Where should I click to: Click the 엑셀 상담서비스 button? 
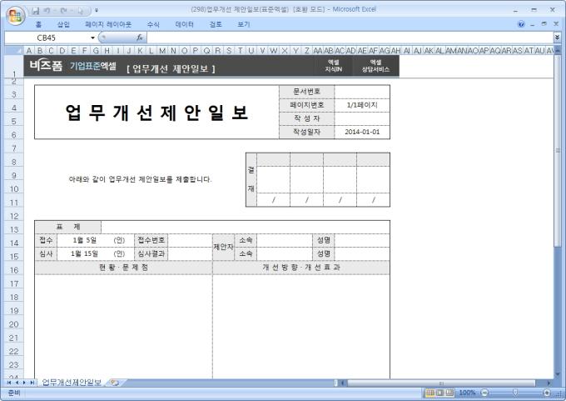[375, 66]
